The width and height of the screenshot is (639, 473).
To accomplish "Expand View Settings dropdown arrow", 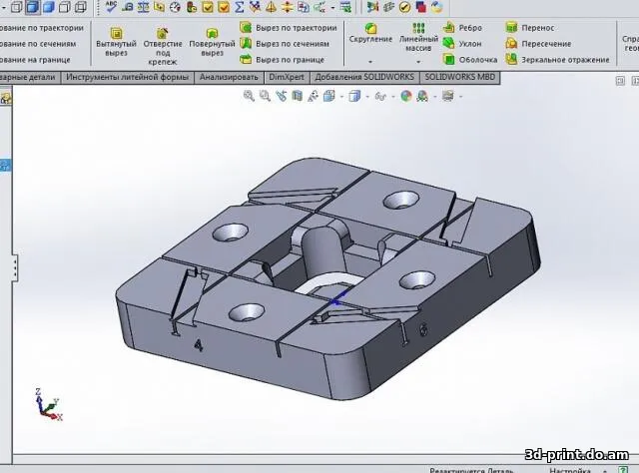I will pyautogui.click(x=461, y=97).
